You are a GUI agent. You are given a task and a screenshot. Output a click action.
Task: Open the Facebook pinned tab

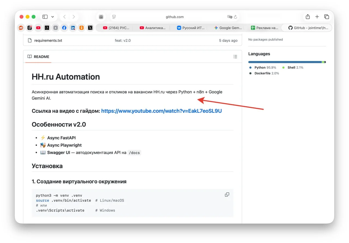tap(64, 28)
